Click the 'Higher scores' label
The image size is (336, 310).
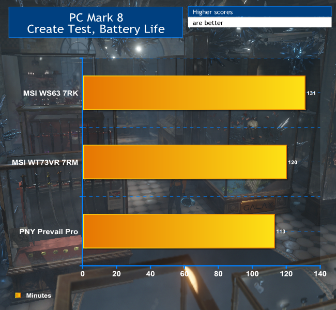pos(212,12)
